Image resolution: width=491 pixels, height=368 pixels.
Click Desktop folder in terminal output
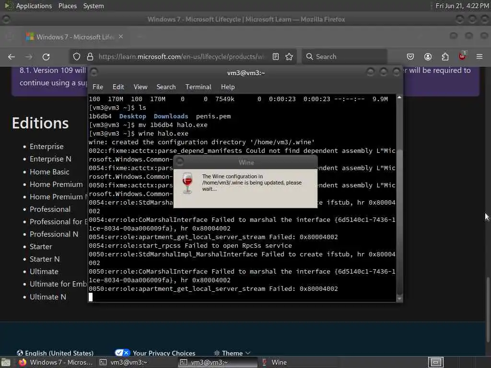click(133, 116)
